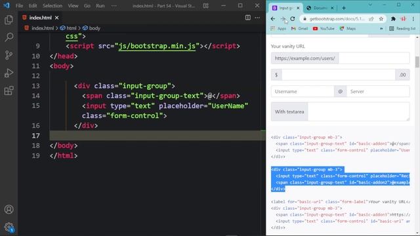The height and width of the screenshot is (236, 420).
Task: Open the Extensions view
Action: click(9, 90)
